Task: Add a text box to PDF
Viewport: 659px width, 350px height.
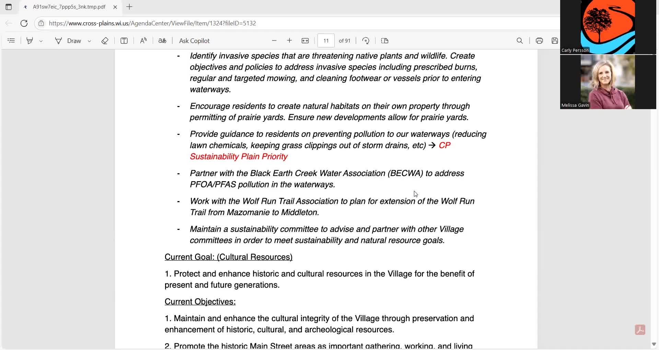Action: click(x=124, y=41)
